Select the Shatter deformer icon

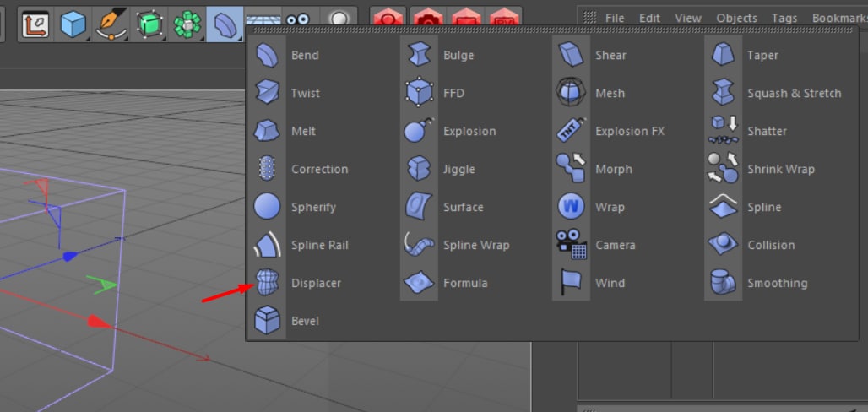tap(723, 131)
